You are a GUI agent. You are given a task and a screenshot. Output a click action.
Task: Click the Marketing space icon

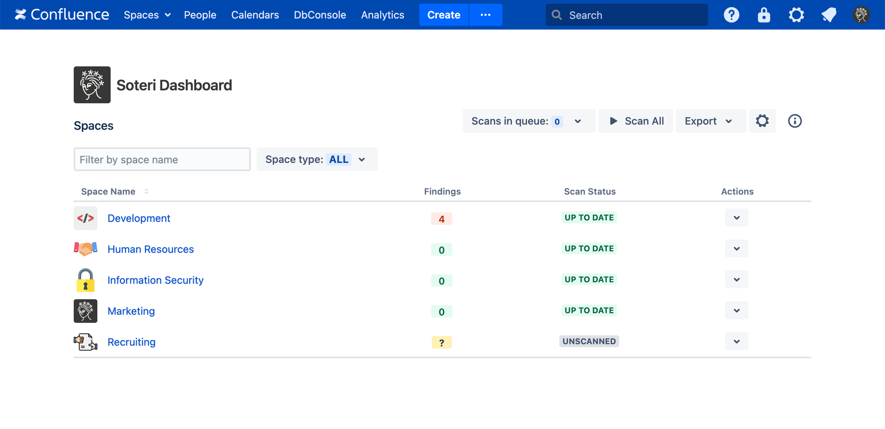coord(85,311)
